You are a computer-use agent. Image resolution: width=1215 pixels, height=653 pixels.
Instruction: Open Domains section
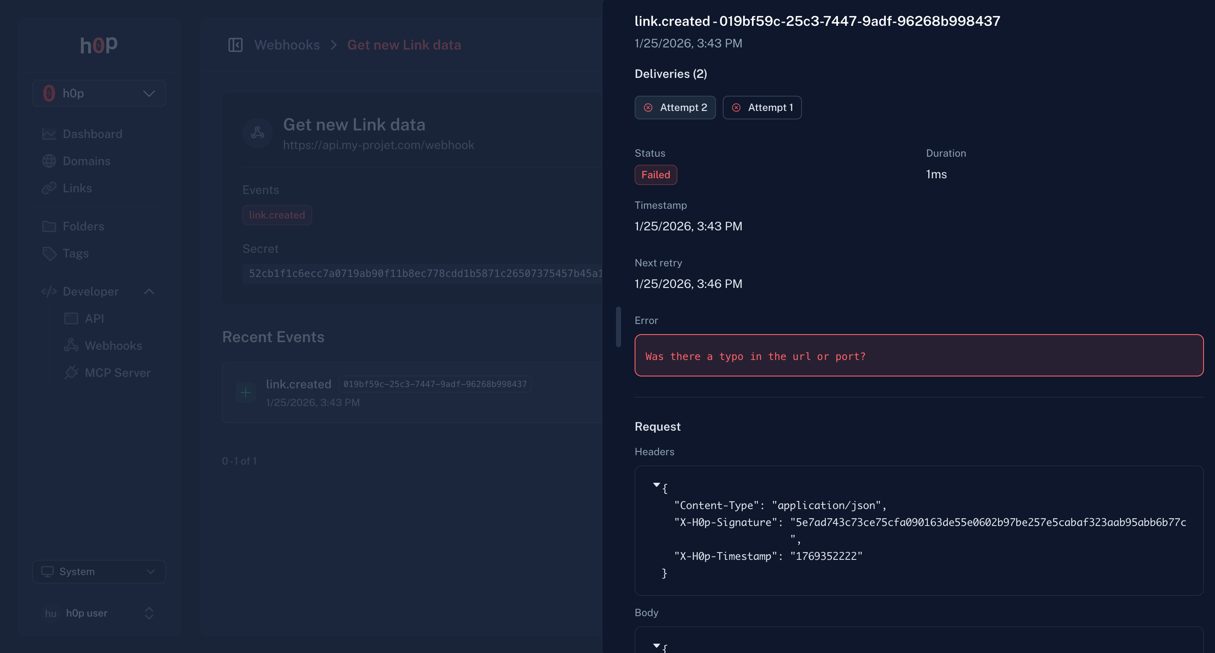click(x=86, y=161)
